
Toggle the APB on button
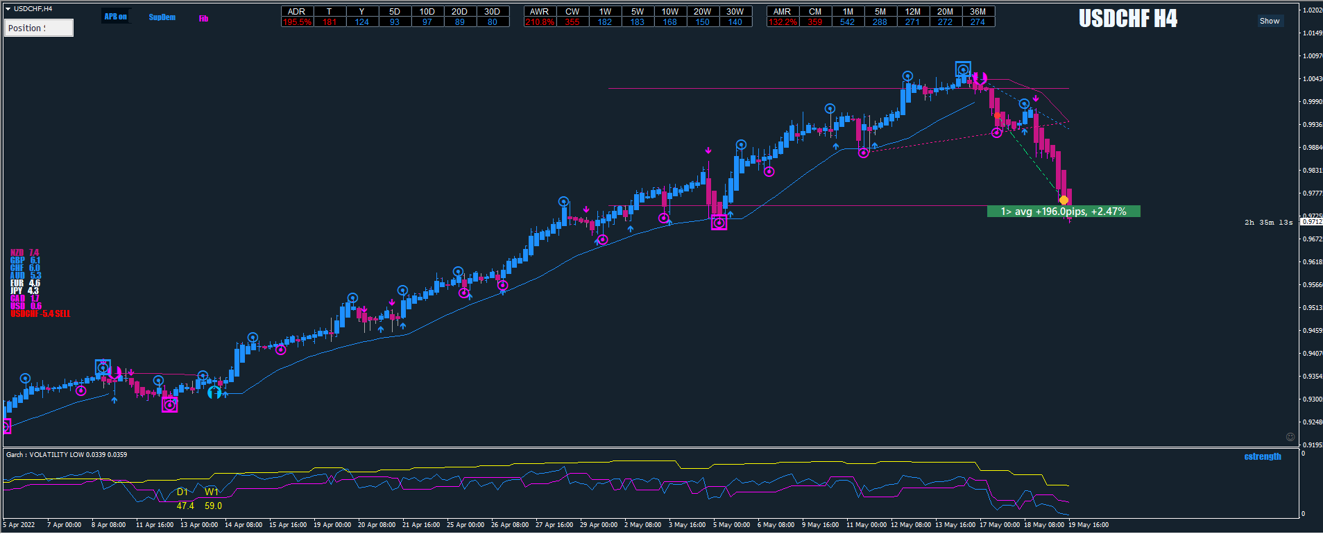click(116, 17)
